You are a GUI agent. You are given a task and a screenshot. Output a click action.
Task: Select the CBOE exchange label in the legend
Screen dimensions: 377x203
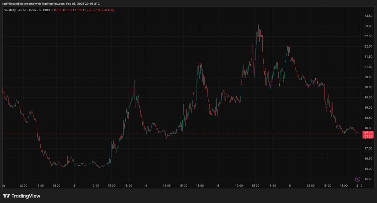(47, 10)
